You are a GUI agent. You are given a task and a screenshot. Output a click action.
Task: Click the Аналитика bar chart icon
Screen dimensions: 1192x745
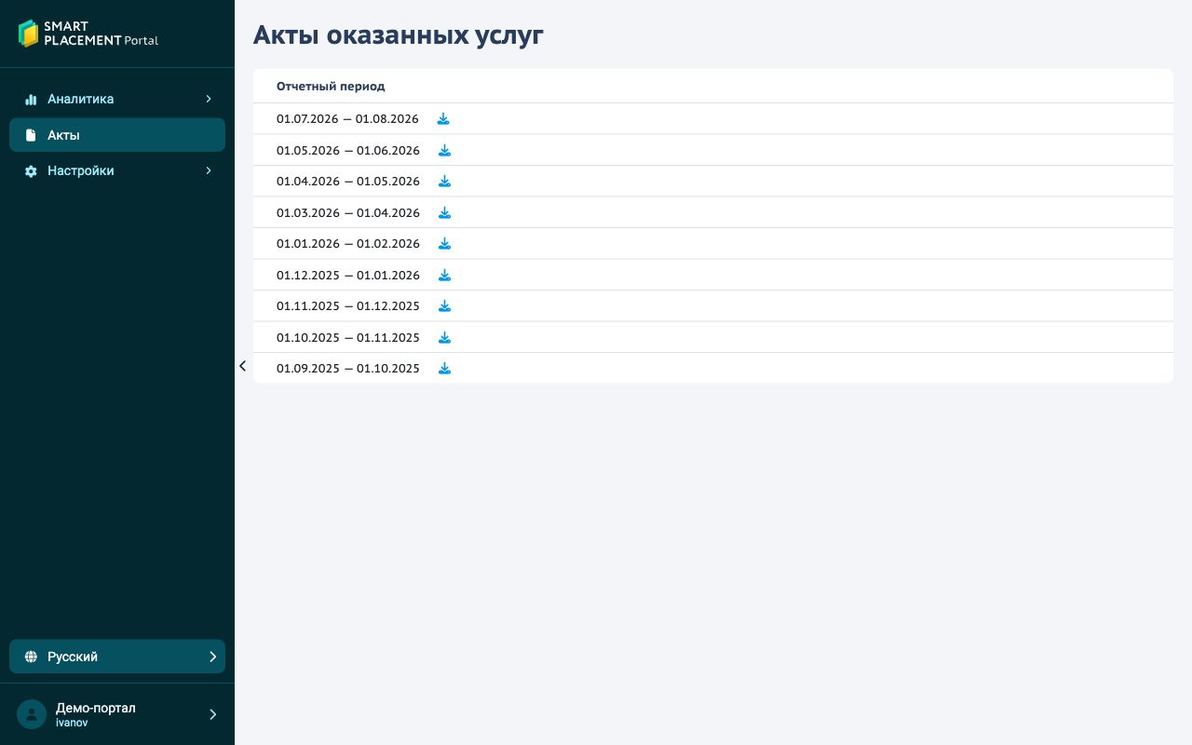31,99
